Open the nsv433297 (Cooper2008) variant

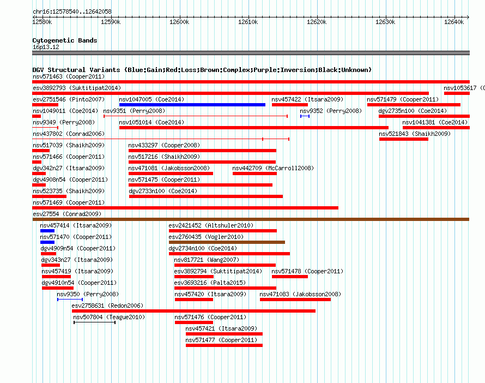tap(164, 145)
